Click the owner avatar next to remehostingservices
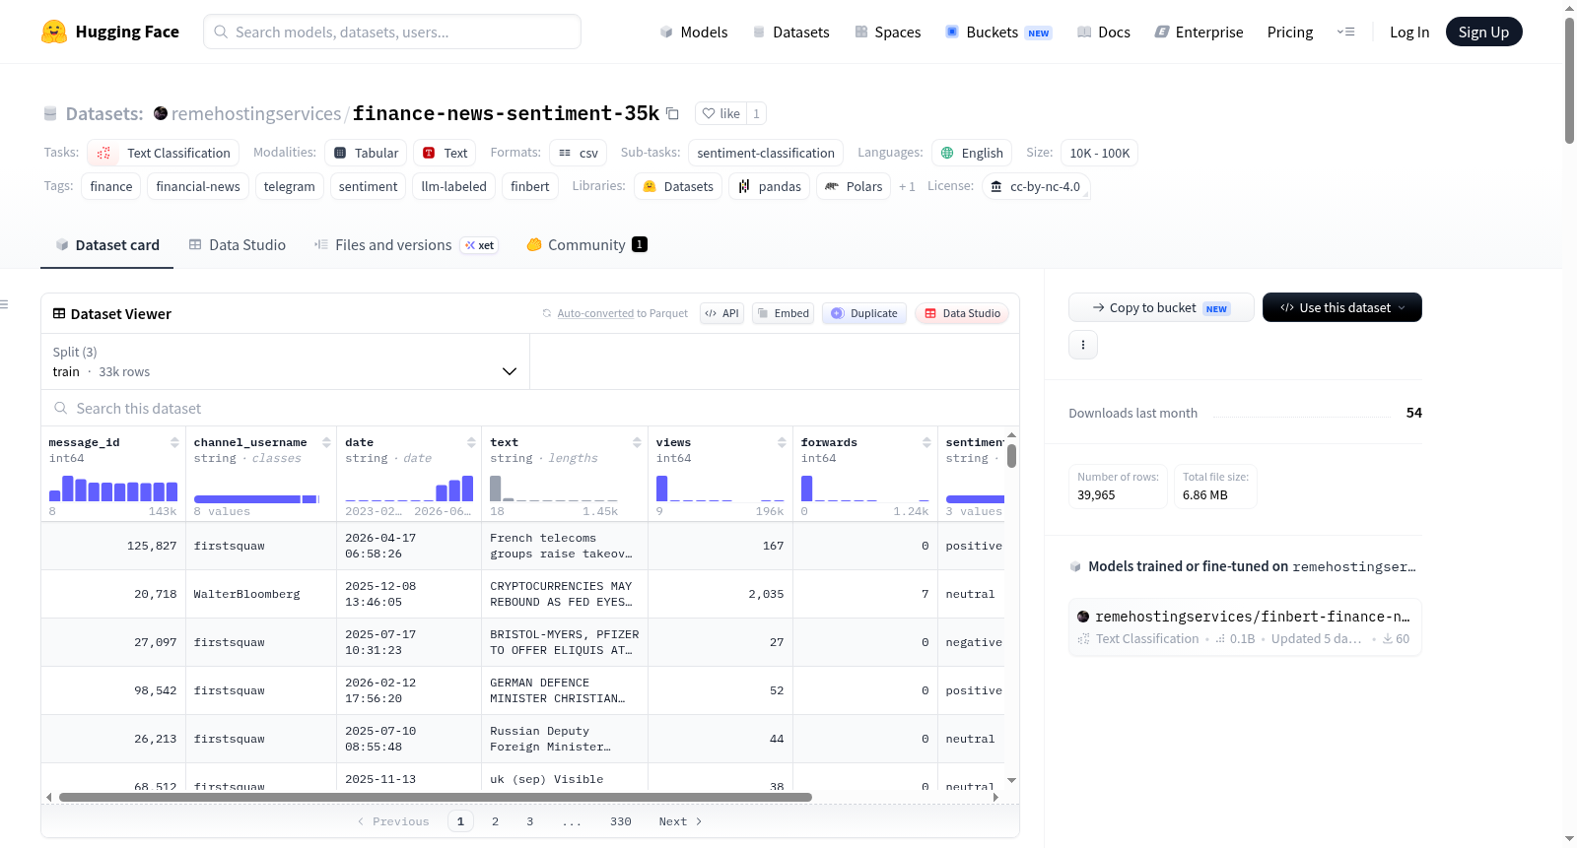The image size is (1577, 848). tap(161, 113)
